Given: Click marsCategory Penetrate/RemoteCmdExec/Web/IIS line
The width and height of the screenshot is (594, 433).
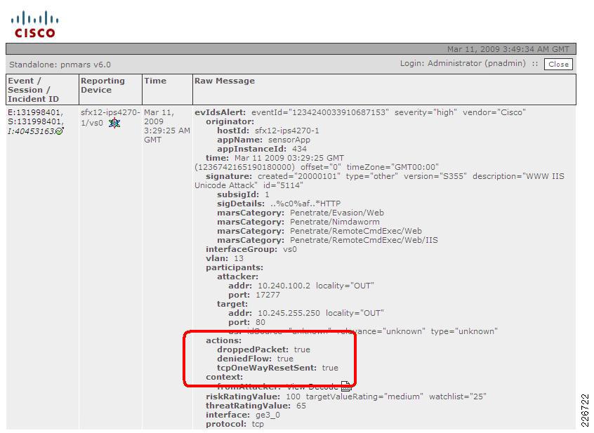Looking at the screenshot, I should tap(327, 240).
